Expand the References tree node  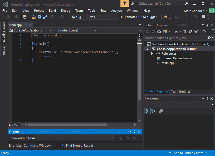152,54
